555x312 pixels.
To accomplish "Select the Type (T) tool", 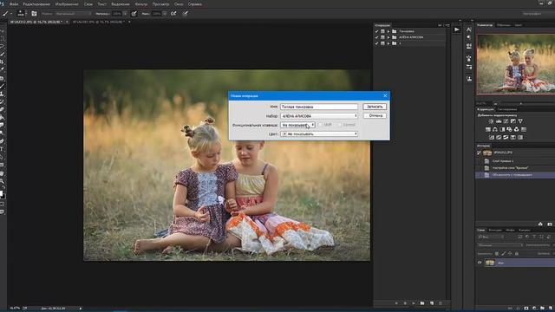I will 2,149.
